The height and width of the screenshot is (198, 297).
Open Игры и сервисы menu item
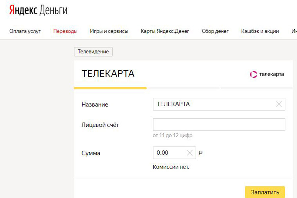[109, 31]
